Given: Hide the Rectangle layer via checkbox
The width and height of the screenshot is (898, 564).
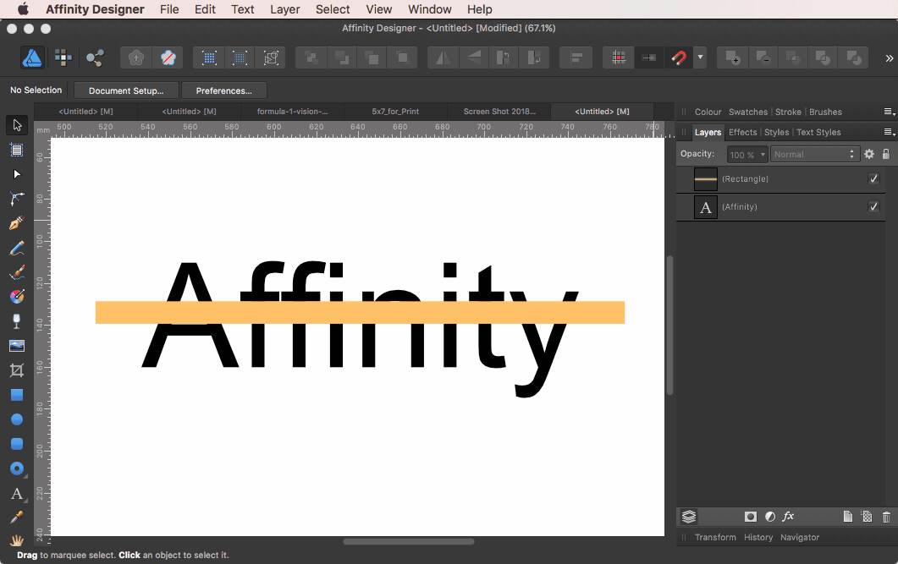Looking at the screenshot, I should (874, 179).
